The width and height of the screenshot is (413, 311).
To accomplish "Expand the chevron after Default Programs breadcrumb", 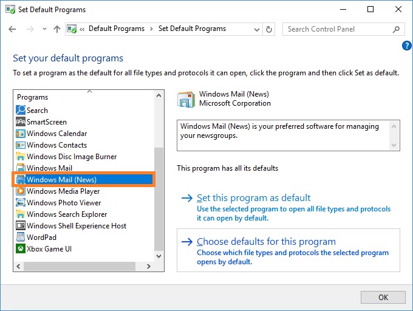I will (151, 29).
